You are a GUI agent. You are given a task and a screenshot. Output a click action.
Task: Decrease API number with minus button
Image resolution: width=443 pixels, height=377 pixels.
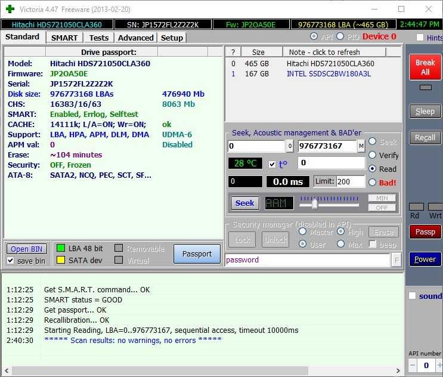tap(413, 366)
